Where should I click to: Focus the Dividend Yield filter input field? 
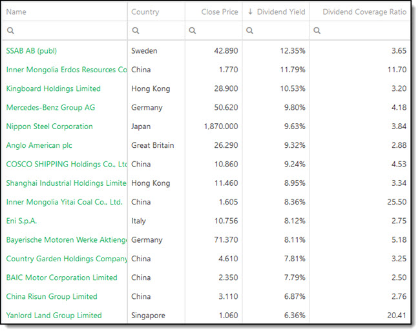pyautogui.click(x=276, y=30)
